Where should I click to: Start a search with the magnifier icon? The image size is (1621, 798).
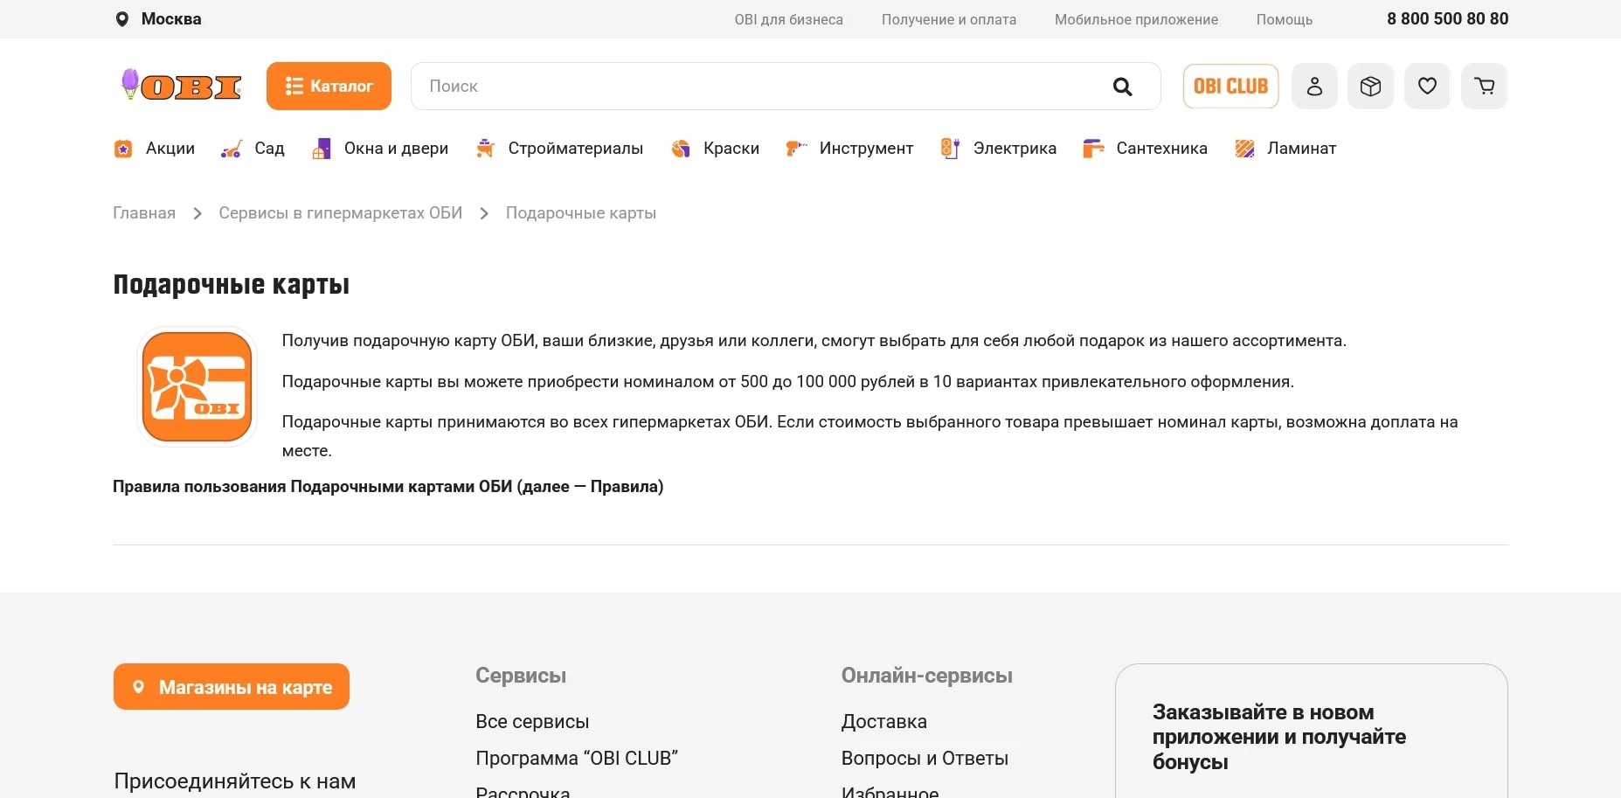[x=1124, y=86]
